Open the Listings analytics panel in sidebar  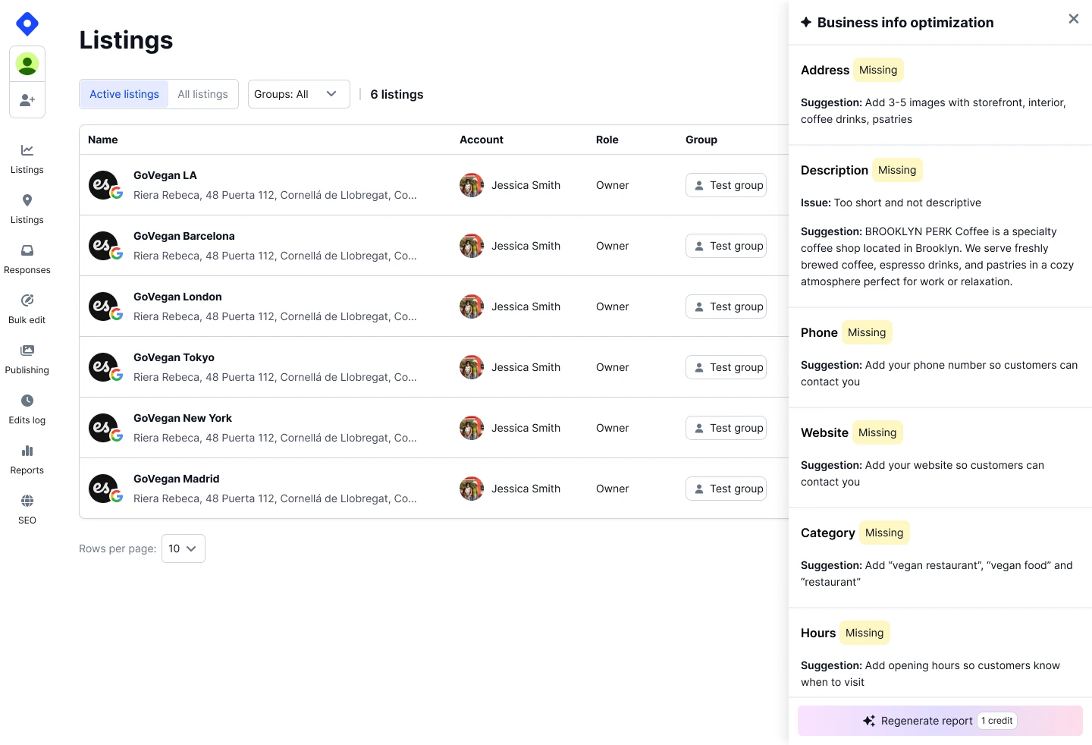pyautogui.click(x=27, y=159)
